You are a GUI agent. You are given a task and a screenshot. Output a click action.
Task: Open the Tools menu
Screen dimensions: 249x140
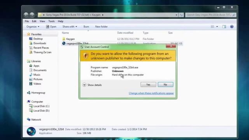(x=51, y=21)
